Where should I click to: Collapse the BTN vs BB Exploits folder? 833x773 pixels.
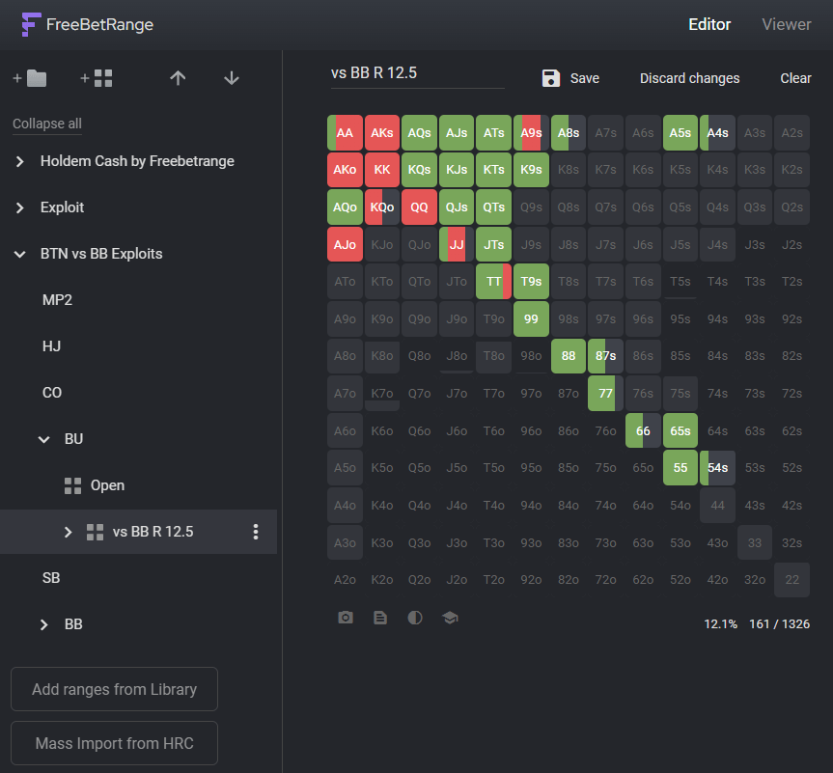20,254
